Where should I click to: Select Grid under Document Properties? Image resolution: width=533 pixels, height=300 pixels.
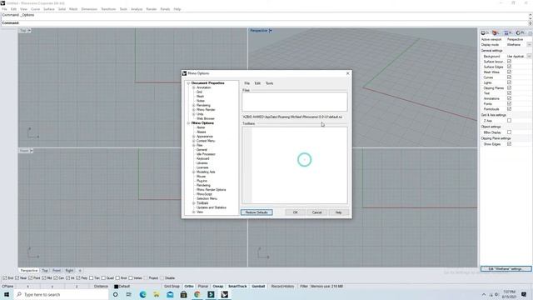199,92
